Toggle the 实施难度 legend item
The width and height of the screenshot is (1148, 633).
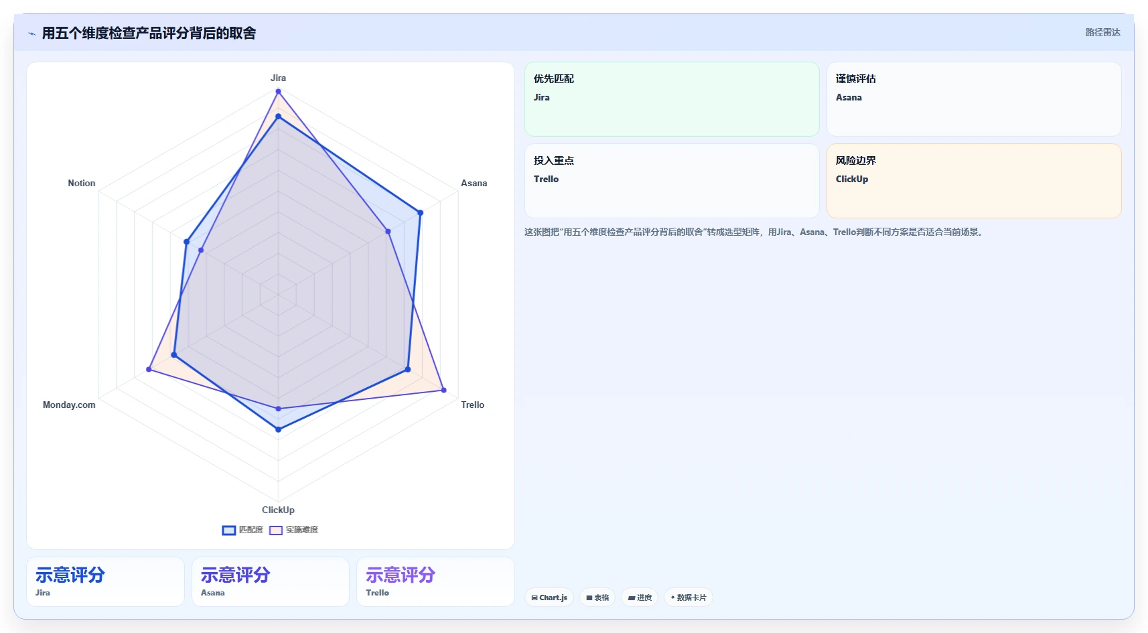[293, 530]
